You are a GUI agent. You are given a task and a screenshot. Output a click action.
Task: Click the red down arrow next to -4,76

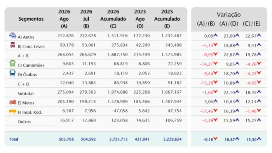click(259, 63)
